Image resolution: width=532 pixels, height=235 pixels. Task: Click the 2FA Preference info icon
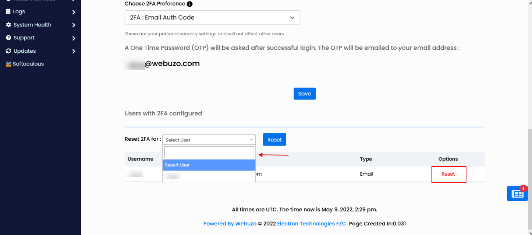click(189, 4)
